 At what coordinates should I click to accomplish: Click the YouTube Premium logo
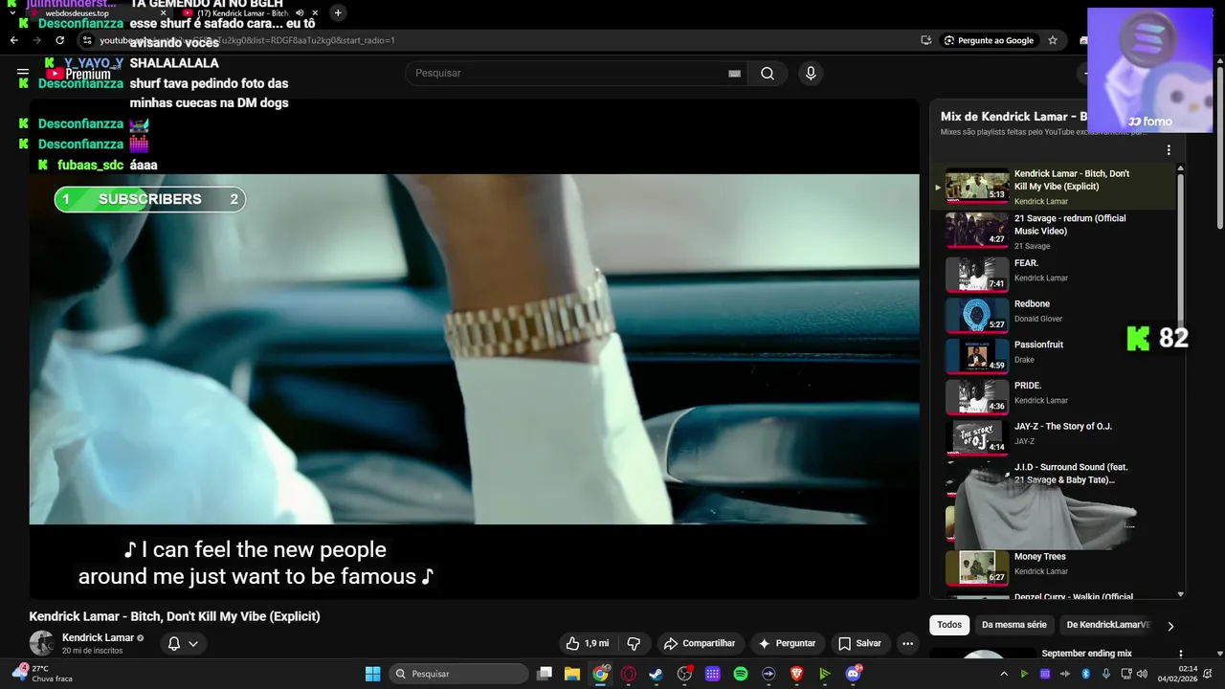[x=79, y=74]
